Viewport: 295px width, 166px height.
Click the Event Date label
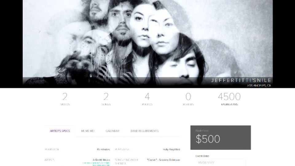coord(202,156)
